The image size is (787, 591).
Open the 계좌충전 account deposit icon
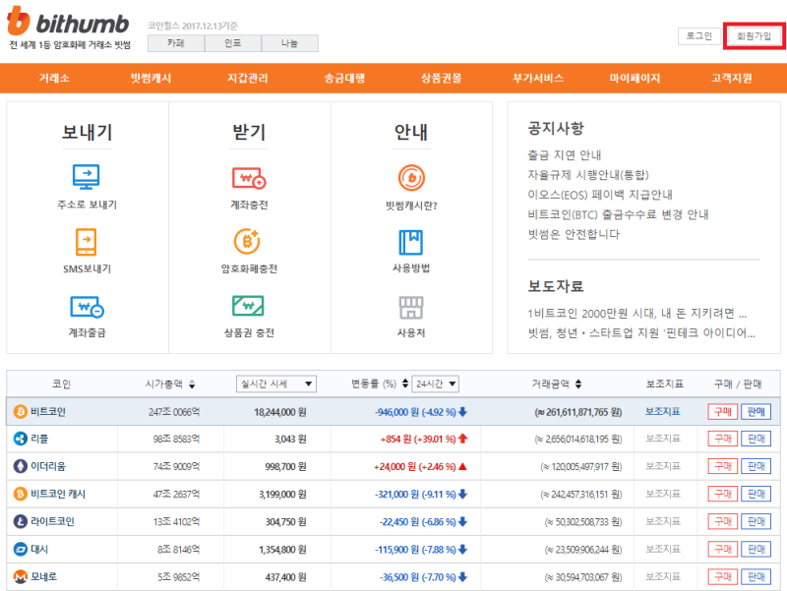tap(249, 178)
